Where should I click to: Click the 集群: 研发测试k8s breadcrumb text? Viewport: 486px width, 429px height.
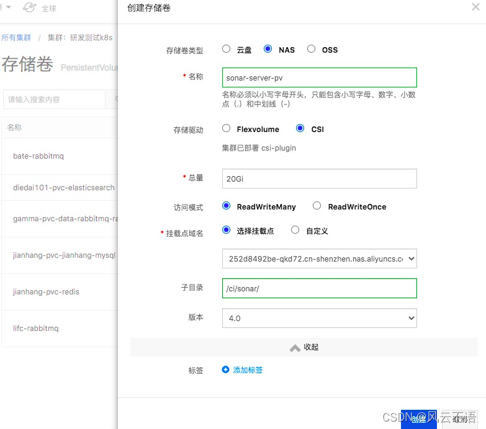pos(80,38)
